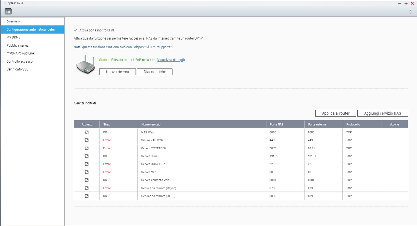Click the Attivato column header
Image resolution: width=417 pixels, height=226 pixels.
[x=87, y=124]
